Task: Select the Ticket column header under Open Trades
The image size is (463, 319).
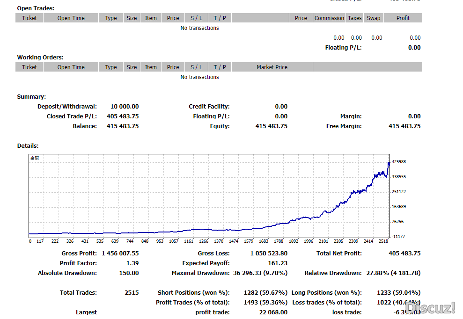Action: coord(29,18)
